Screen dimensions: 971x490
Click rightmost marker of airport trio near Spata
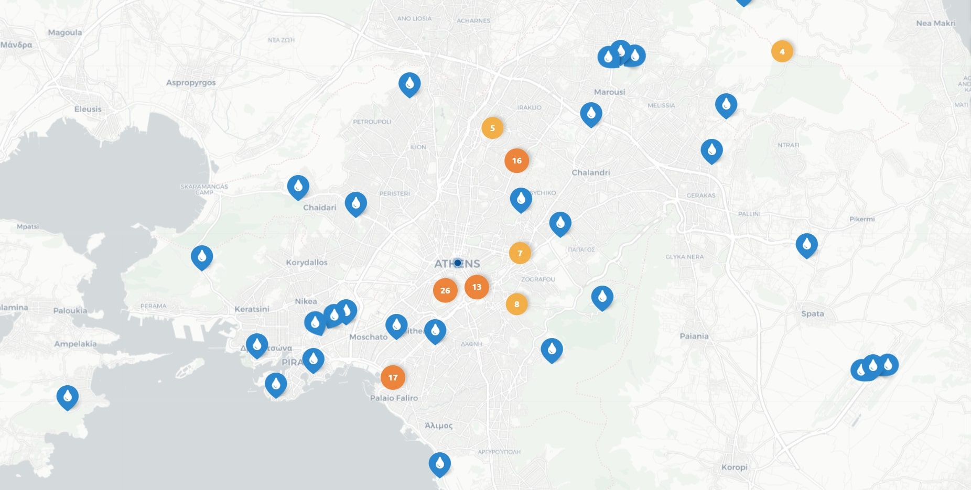pyautogui.click(x=889, y=364)
